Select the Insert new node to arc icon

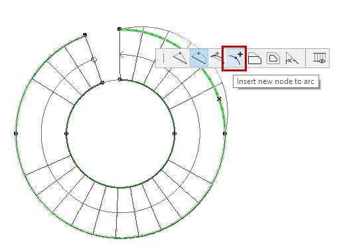tap(236, 58)
